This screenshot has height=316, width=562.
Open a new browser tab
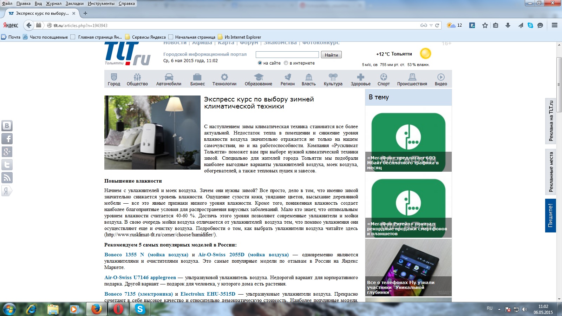[x=85, y=13]
